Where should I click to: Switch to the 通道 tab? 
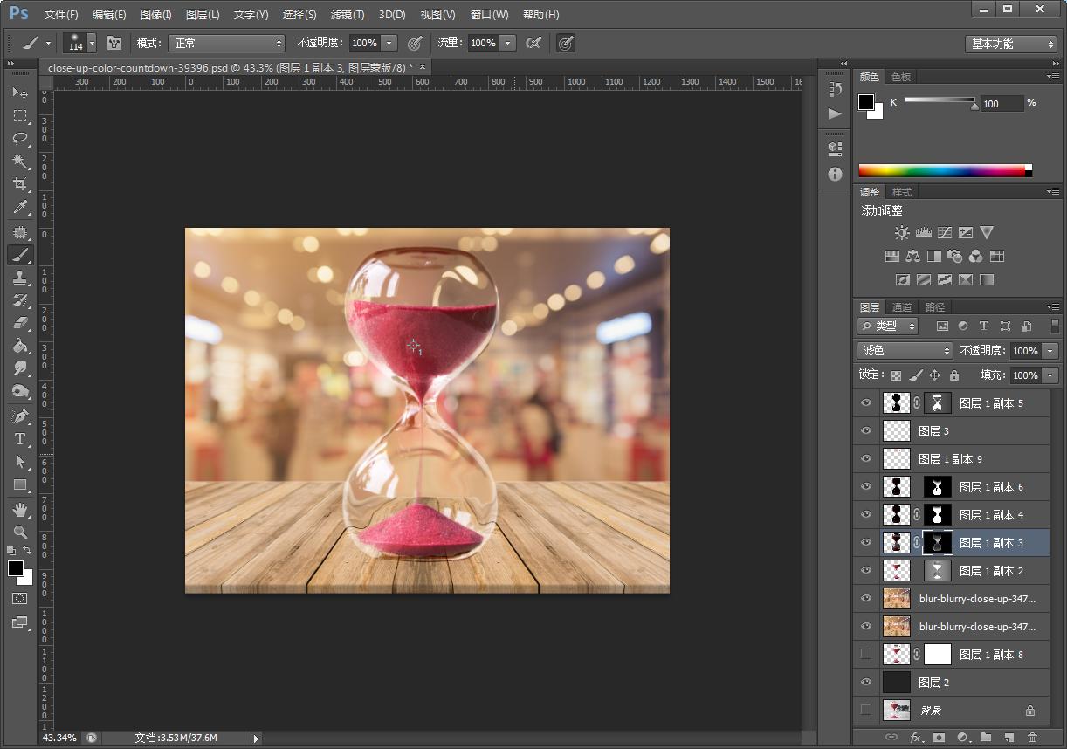coord(902,307)
